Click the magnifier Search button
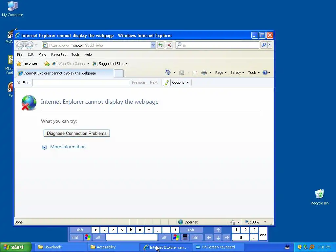The height and width of the screenshot is (252, 336). click(x=264, y=45)
